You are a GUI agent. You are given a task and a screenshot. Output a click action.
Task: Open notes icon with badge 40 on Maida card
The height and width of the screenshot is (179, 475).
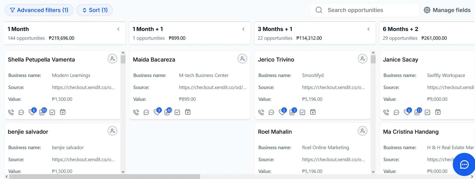click(167, 112)
